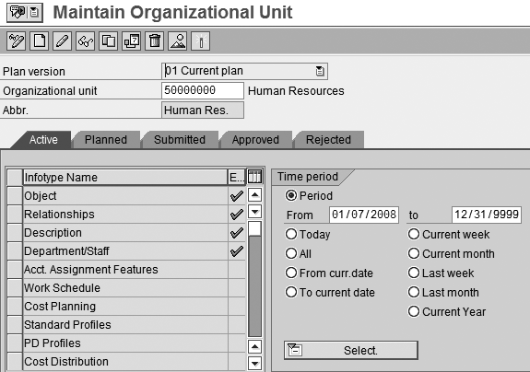Screen dimensions: 530x372
Task: Click the Overview mountain icon in toolbar
Action: 178,41
